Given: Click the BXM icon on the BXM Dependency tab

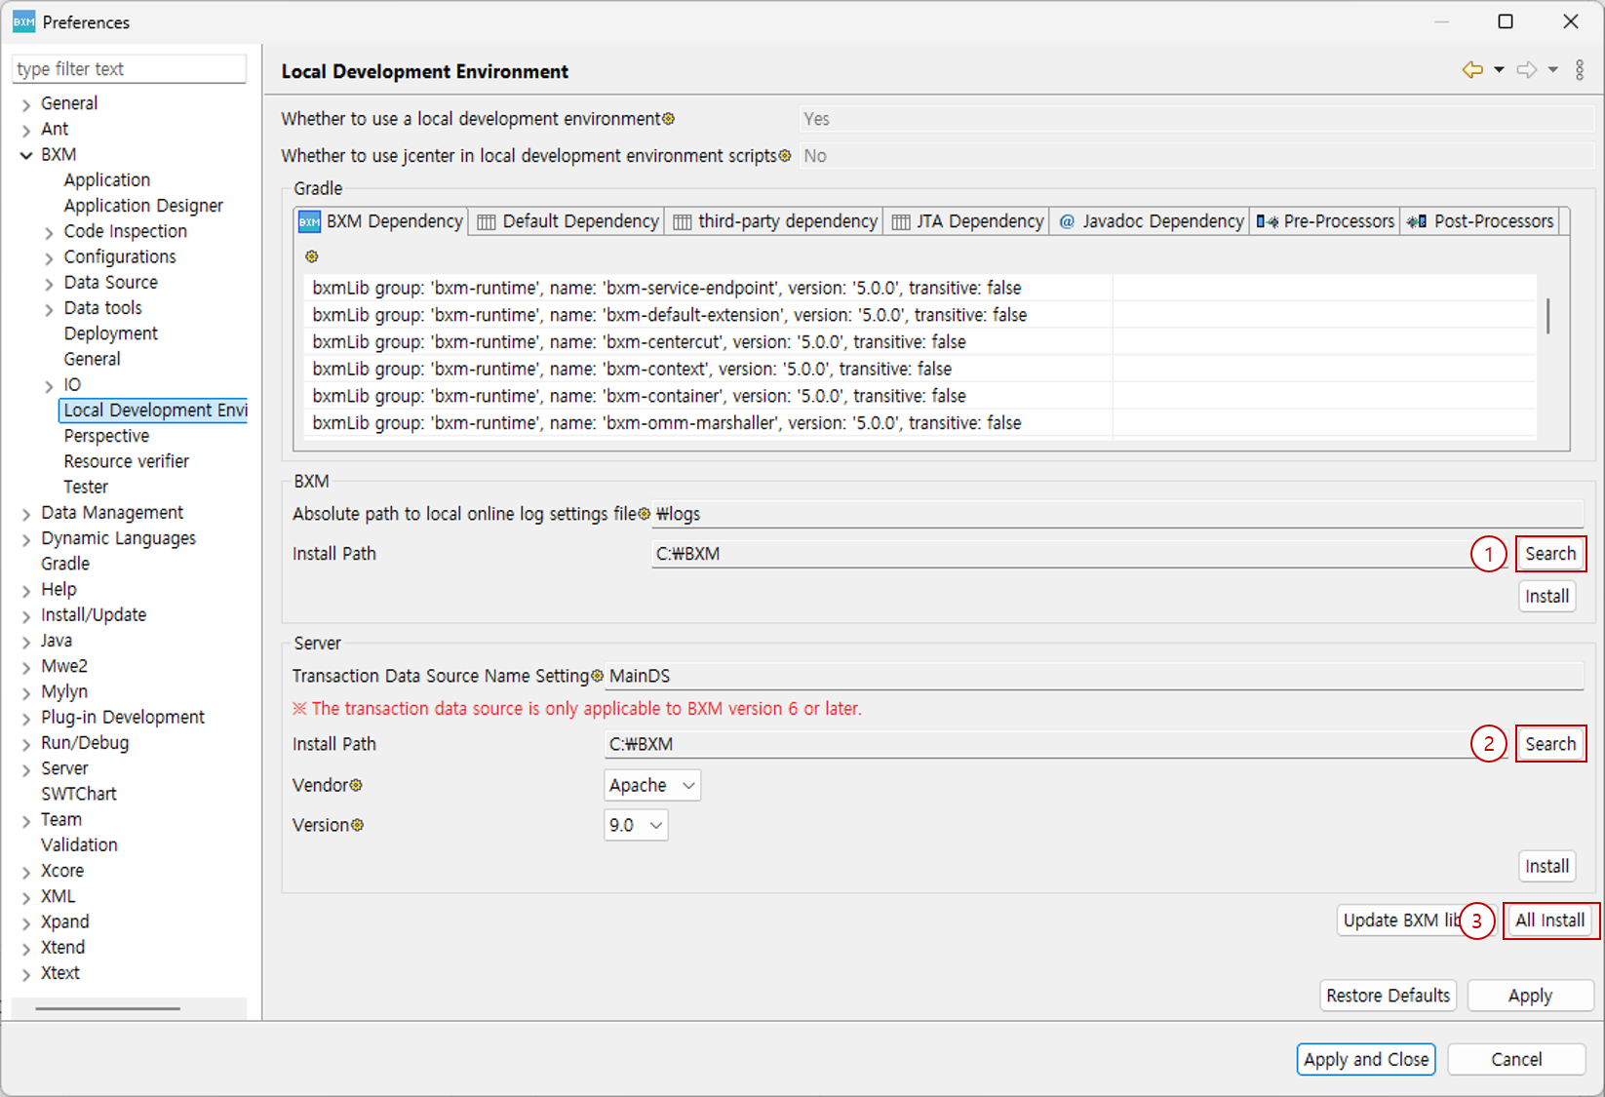Looking at the screenshot, I should (x=309, y=221).
